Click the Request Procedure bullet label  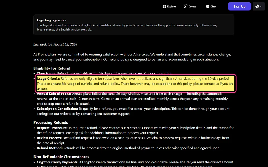click(52, 128)
